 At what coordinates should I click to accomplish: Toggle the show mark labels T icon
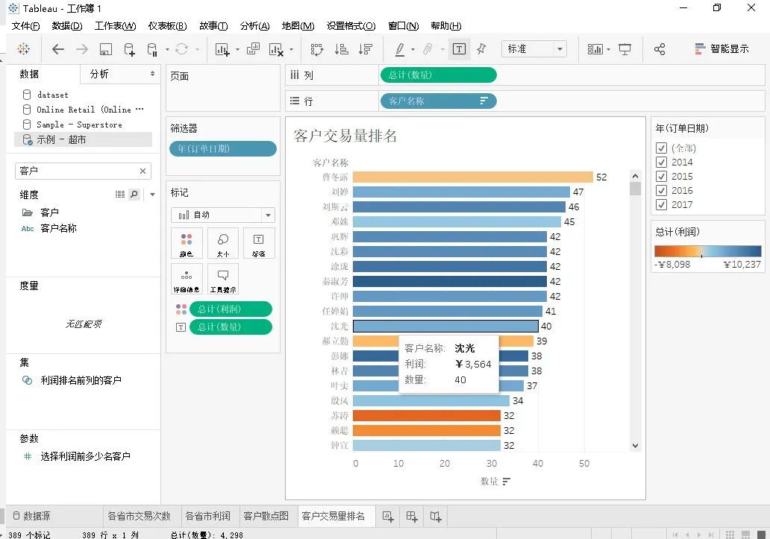tap(459, 49)
